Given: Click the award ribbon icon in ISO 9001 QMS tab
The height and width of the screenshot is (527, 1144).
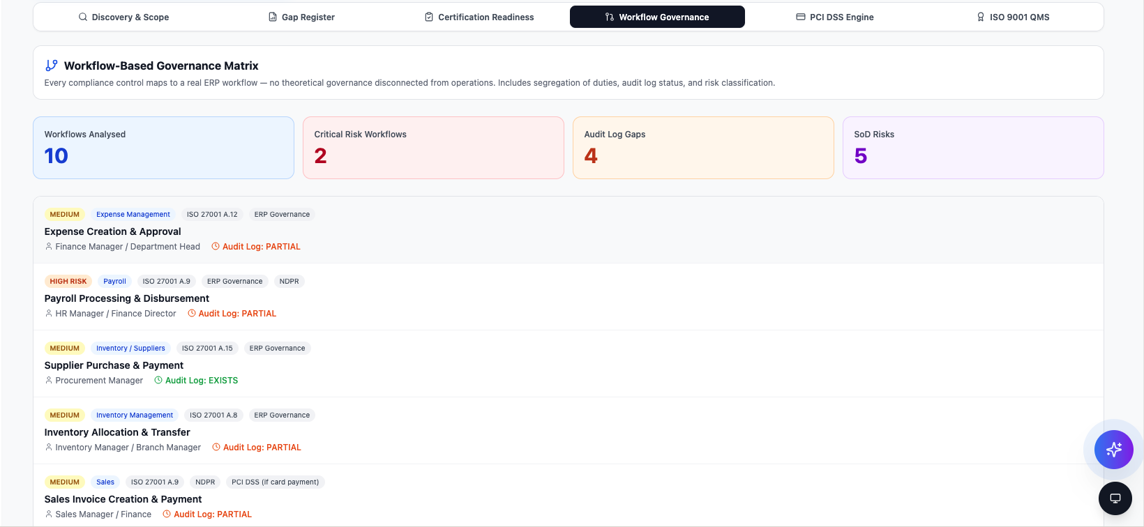Looking at the screenshot, I should (981, 17).
